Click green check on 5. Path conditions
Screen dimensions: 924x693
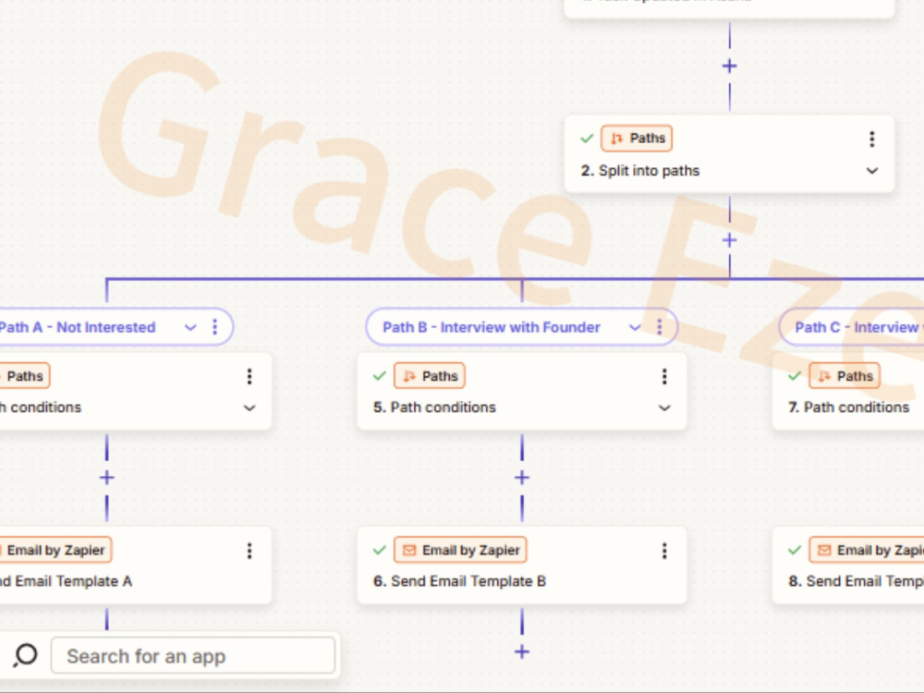coord(380,376)
